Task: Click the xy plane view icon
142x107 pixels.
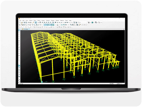Action: pyautogui.click(x=58, y=22)
